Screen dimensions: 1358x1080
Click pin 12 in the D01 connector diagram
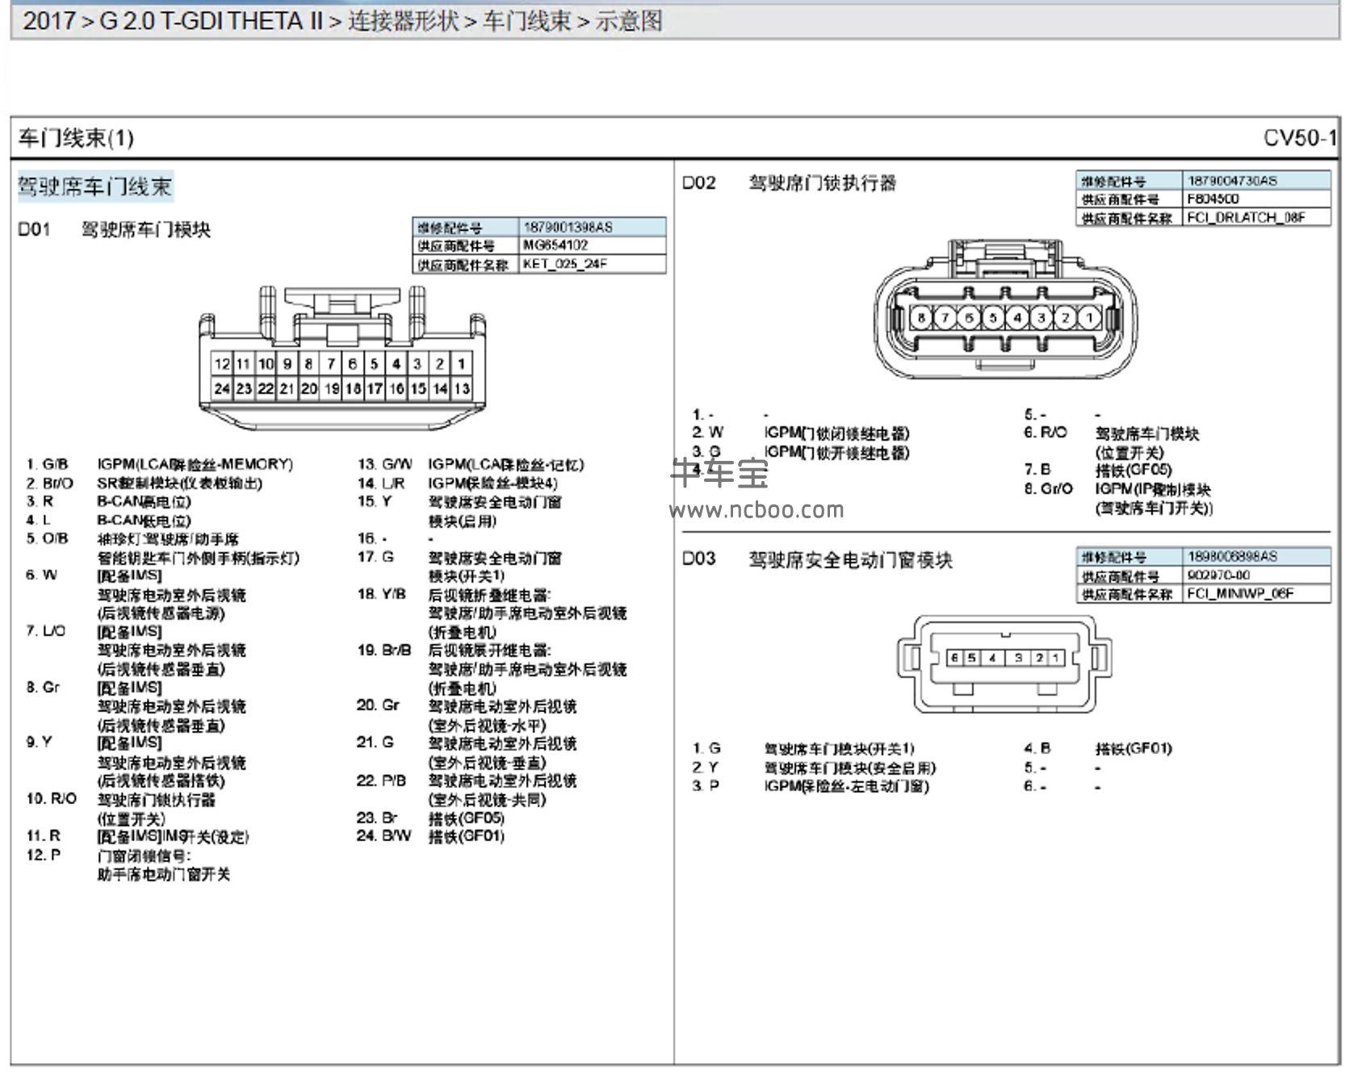click(x=222, y=363)
